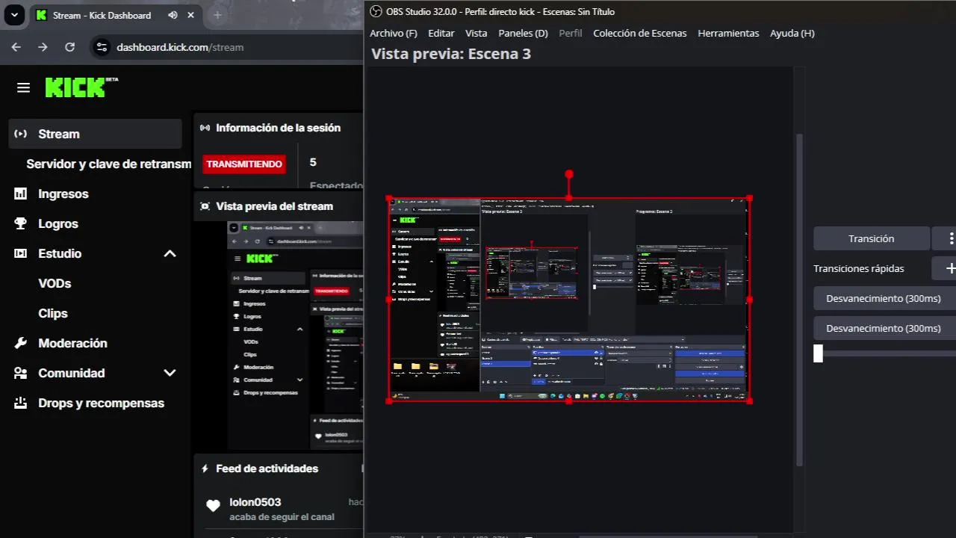
Task: Open the browser tab search dropdown
Action: coord(14,15)
